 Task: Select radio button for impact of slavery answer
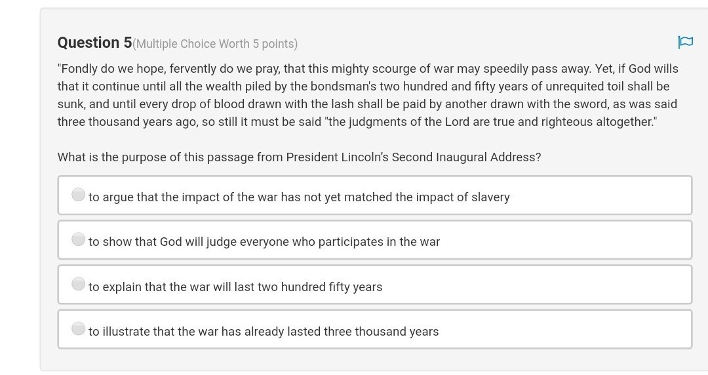tap(79, 195)
